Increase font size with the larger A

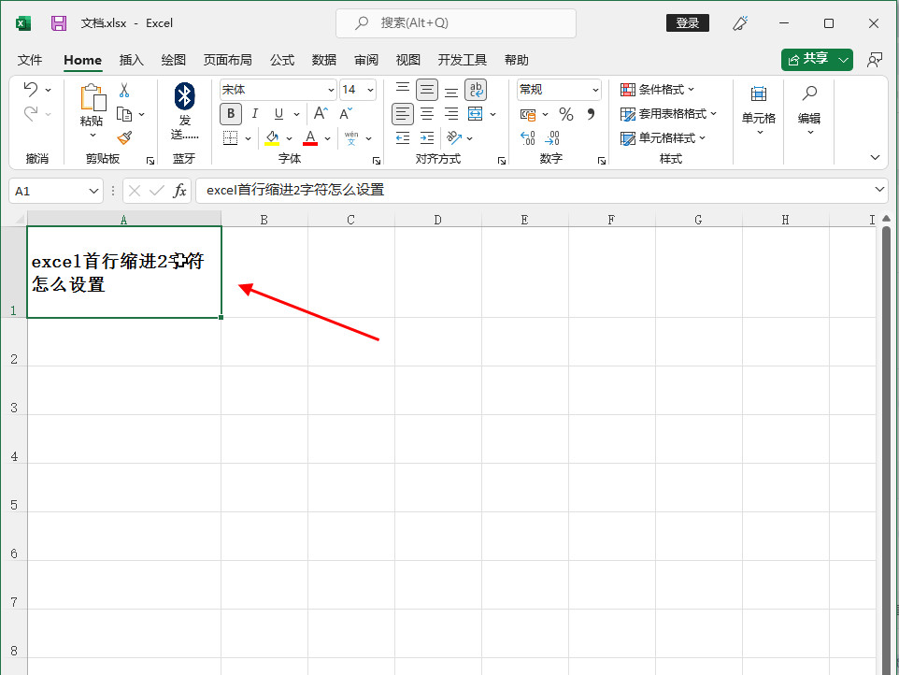pyautogui.click(x=321, y=113)
